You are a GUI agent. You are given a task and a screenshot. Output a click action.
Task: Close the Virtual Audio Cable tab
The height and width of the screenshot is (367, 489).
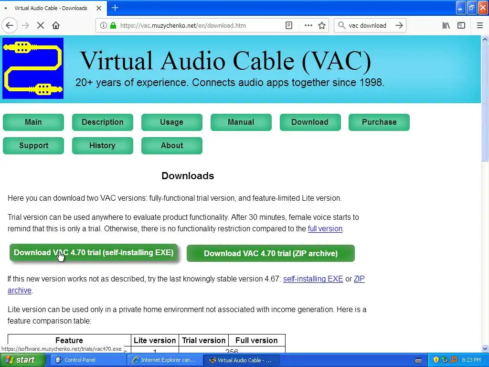point(99,8)
